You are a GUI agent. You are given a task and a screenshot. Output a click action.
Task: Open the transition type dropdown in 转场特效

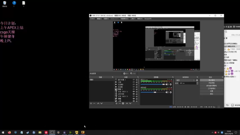click(x=185, y=80)
